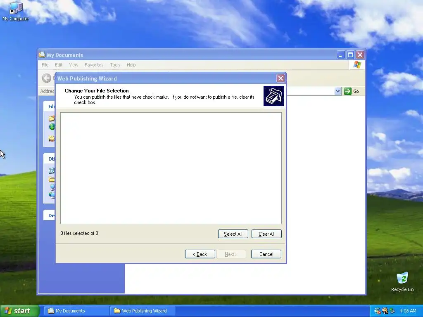This screenshot has height=317, width=423.
Task: Click the Windows flag logo in My Documents
Action: tap(357, 65)
